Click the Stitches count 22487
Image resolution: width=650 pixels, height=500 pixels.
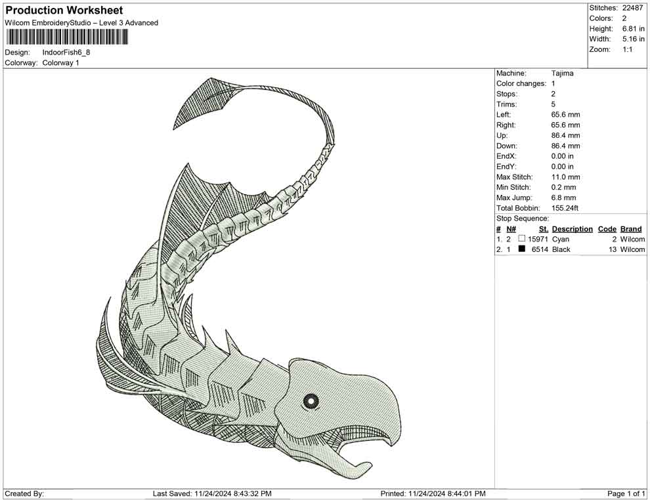coord(632,8)
